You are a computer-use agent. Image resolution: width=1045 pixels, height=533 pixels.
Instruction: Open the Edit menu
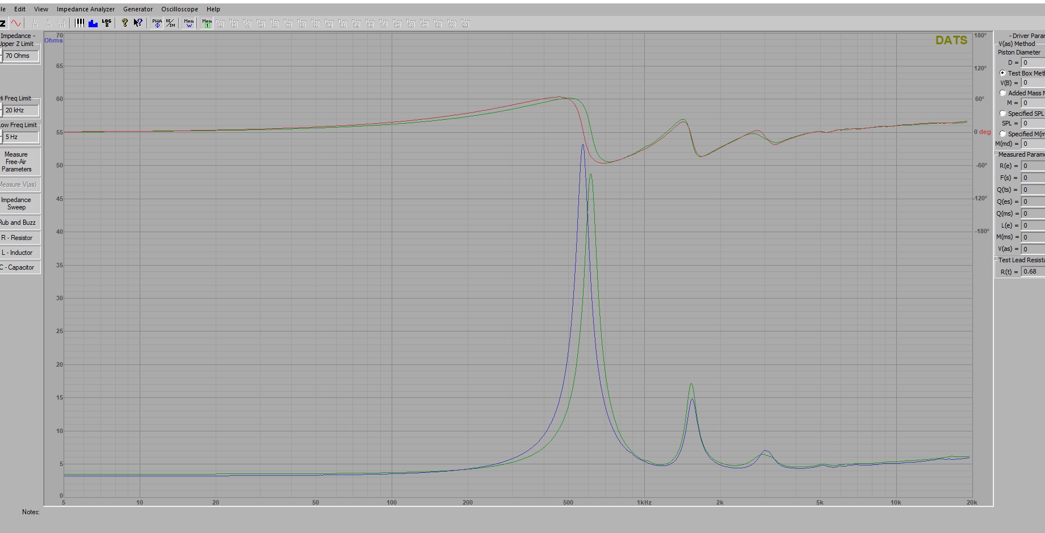(x=20, y=9)
